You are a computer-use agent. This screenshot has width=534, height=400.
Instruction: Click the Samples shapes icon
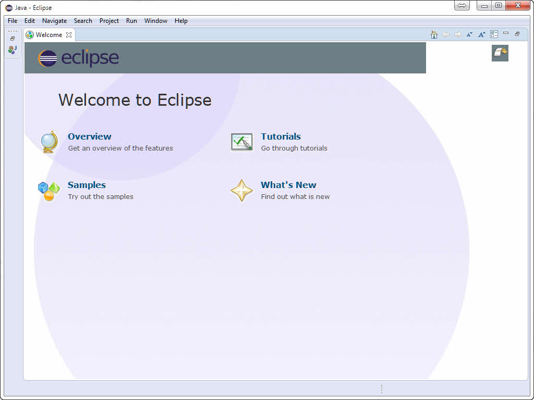point(48,191)
